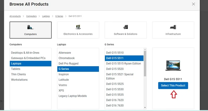Choose Dell Pro Rugged

[78, 64]
